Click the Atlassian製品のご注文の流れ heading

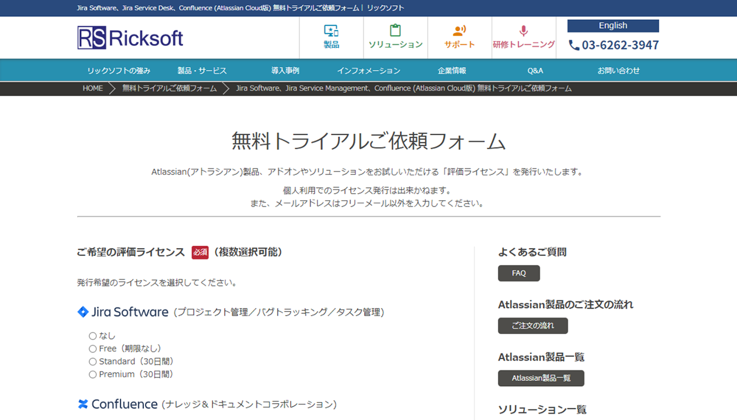[565, 304]
